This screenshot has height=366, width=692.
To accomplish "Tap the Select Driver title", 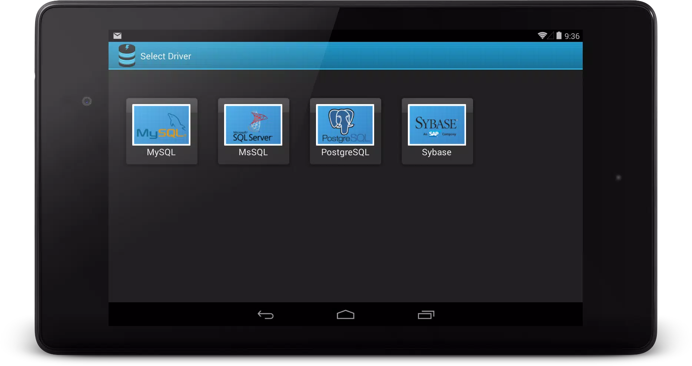I will 166,56.
